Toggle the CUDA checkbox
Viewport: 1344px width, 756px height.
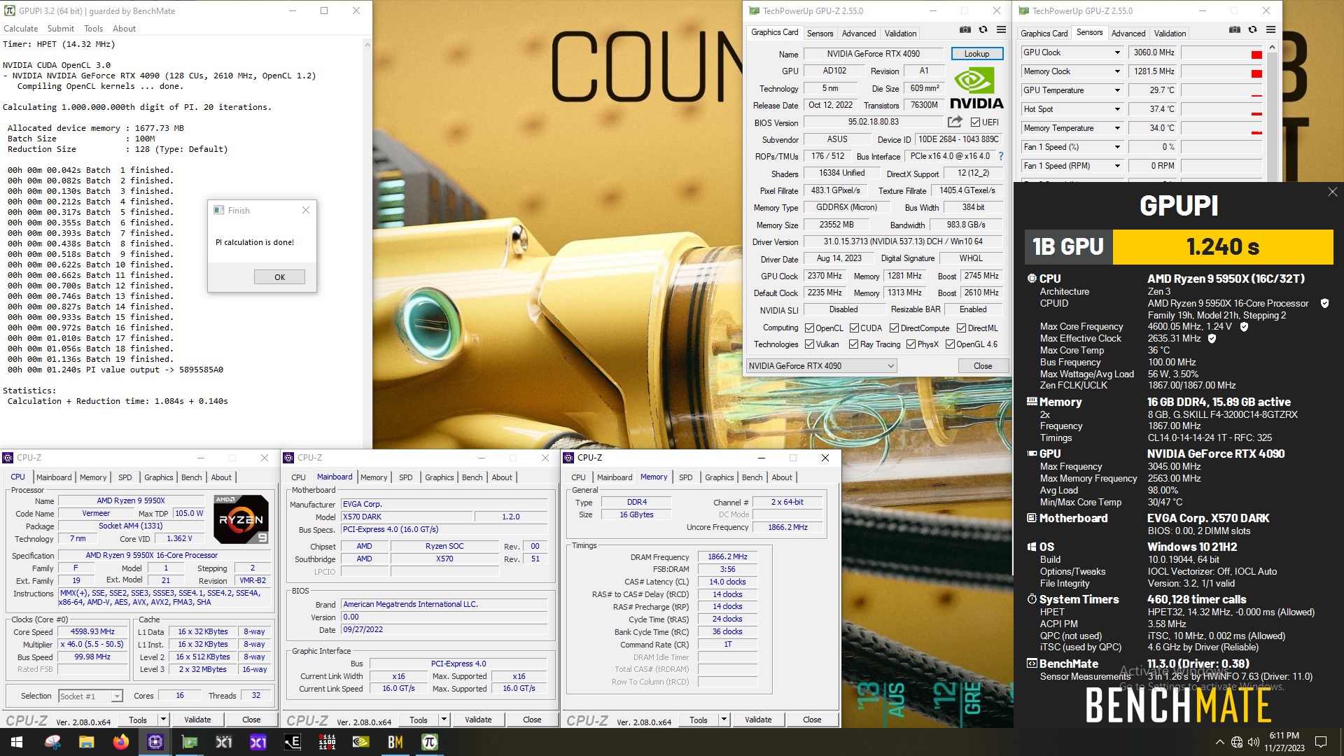click(854, 328)
